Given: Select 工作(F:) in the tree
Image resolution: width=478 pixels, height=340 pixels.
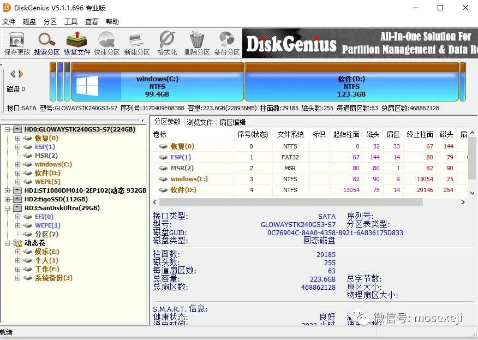Looking at the screenshot, I should (x=47, y=269).
